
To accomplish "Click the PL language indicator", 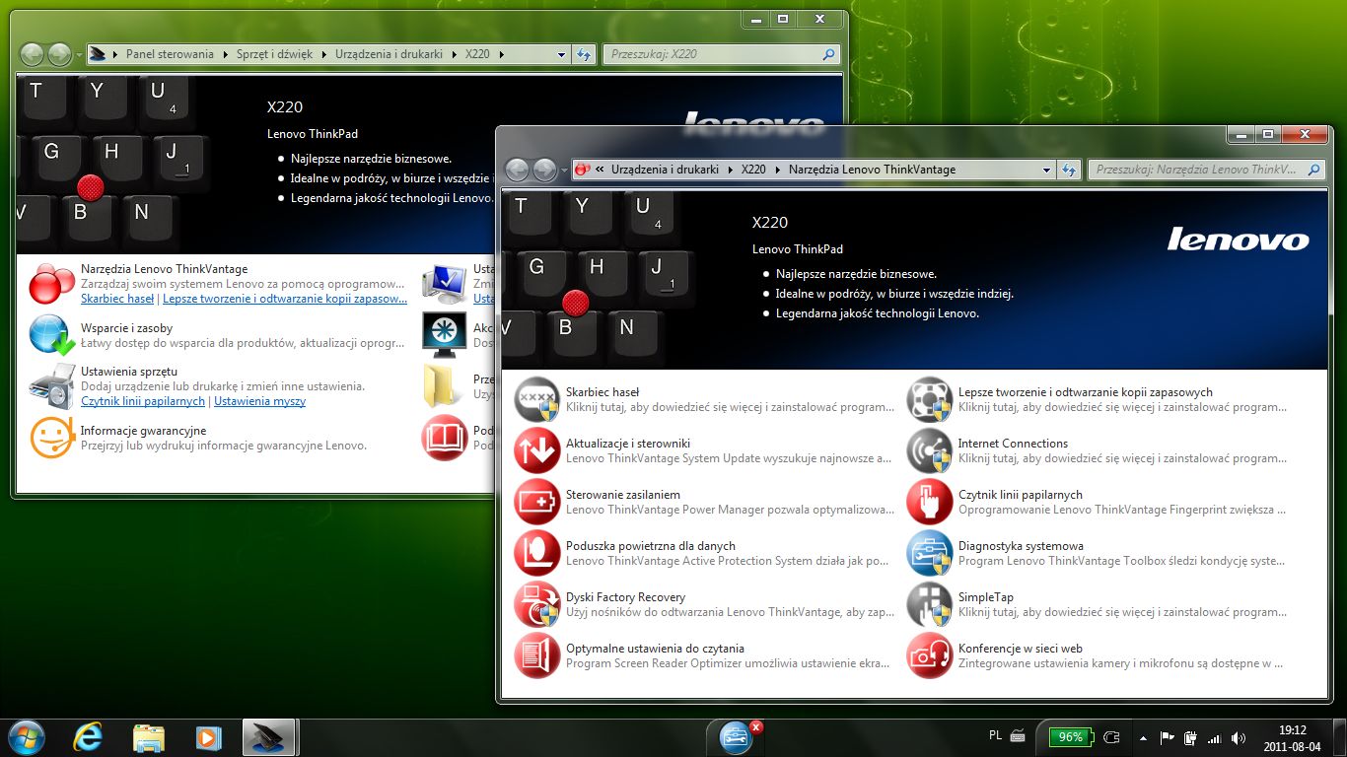I will click(x=996, y=736).
